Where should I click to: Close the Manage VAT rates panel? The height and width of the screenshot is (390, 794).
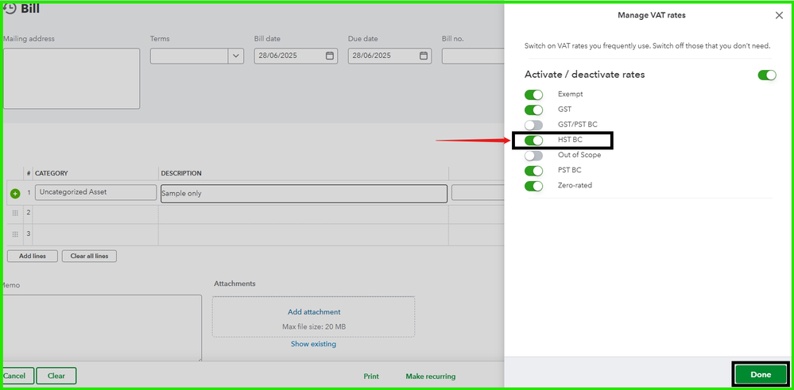pyautogui.click(x=779, y=16)
